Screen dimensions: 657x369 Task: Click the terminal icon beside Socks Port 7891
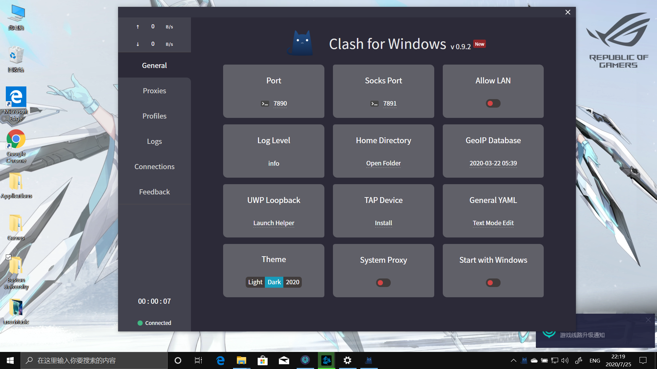click(374, 104)
